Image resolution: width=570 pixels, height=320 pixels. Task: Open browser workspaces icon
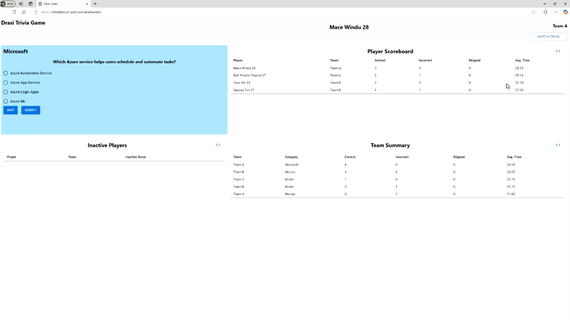point(21,4)
